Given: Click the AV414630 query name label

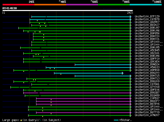Looking at the screenshot, I should coord(10,8).
